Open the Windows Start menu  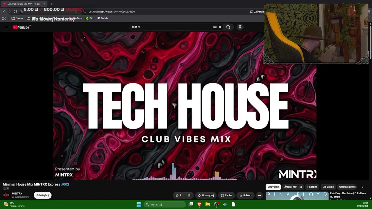139,204
